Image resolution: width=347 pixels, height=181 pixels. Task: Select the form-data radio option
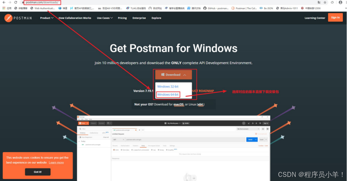[121, 150]
